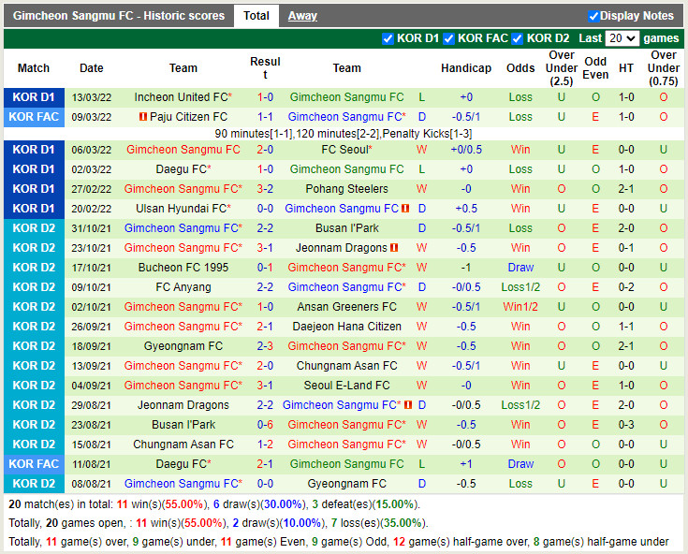Click Draw odds on Bucheon FC 1995 row
Screen dimensions: 688x554
pyautogui.click(x=520, y=268)
